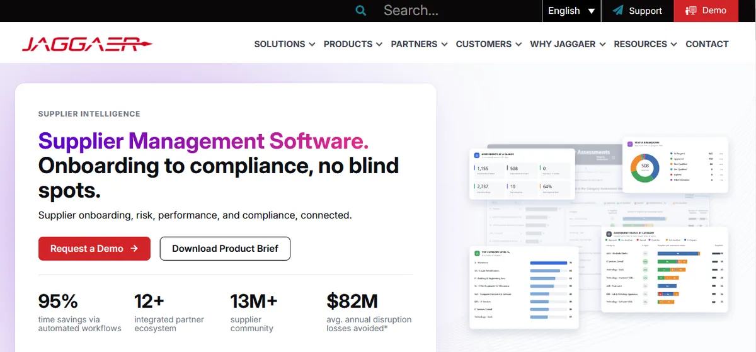Click the $82M disruption losses statistic
The height and width of the screenshot is (352, 756).
tap(369, 312)
